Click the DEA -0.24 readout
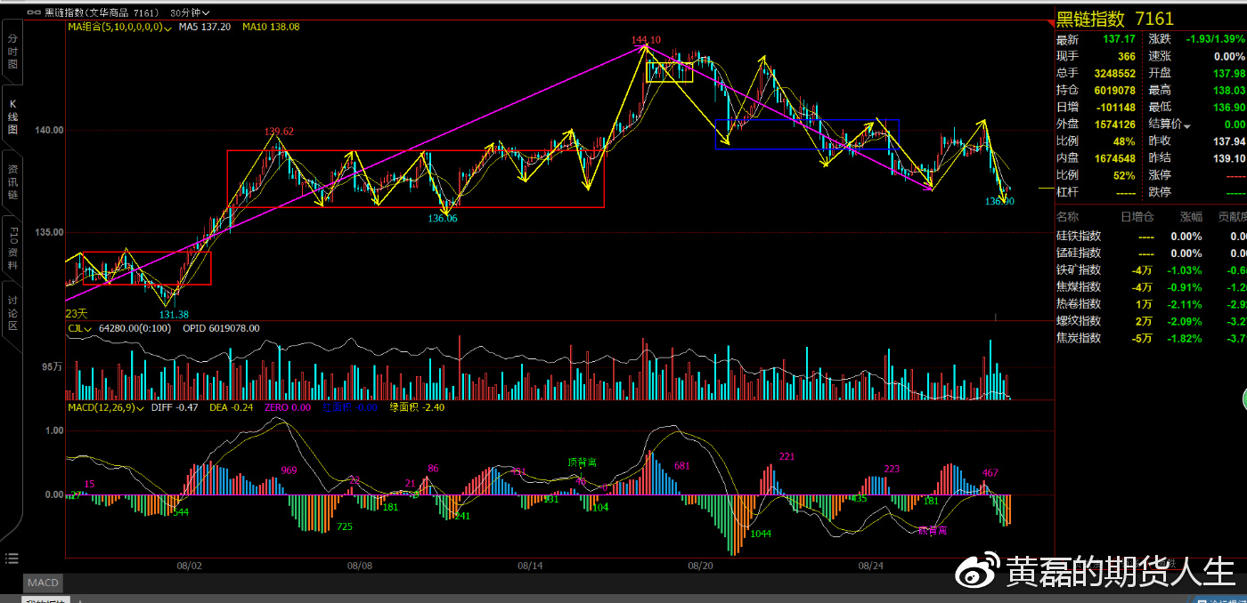Image resolution: width=1247 pixels, height=603 pixels. [x=232, y=407]
